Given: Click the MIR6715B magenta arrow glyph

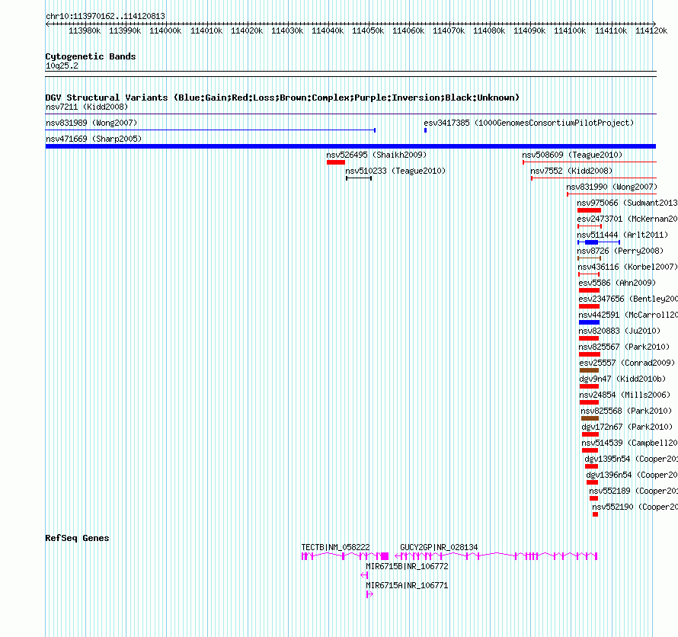Looking at the screenshot, I should coord(364,575).
